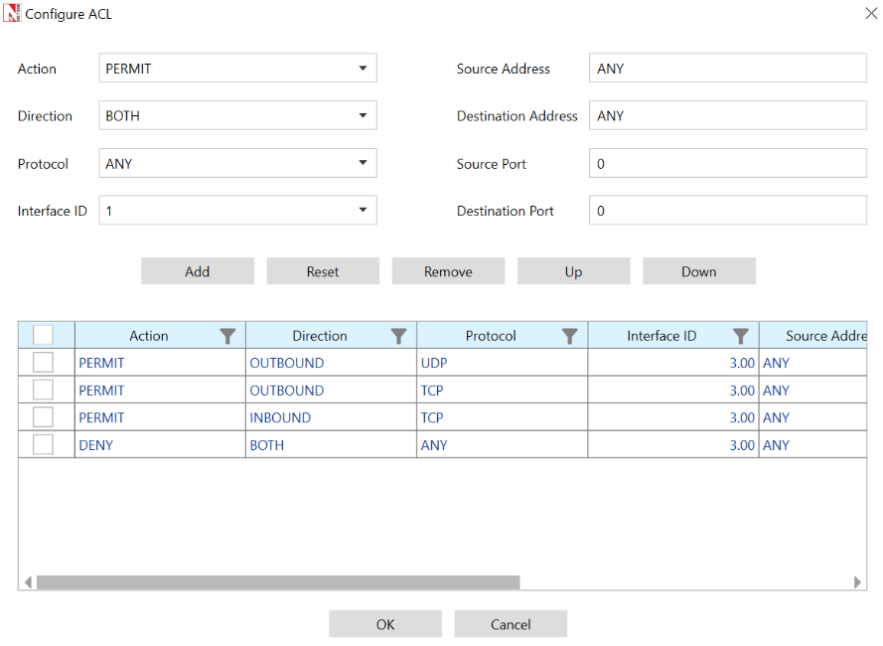This screenshot has width=883, height=646.
Task: Open the Direction column filter icon
Action: (x=398, y=336)
